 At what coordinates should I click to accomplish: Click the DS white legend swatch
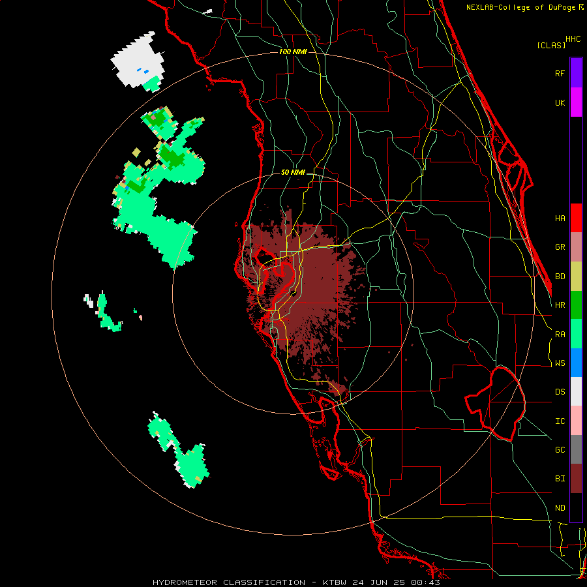point(576,391)
